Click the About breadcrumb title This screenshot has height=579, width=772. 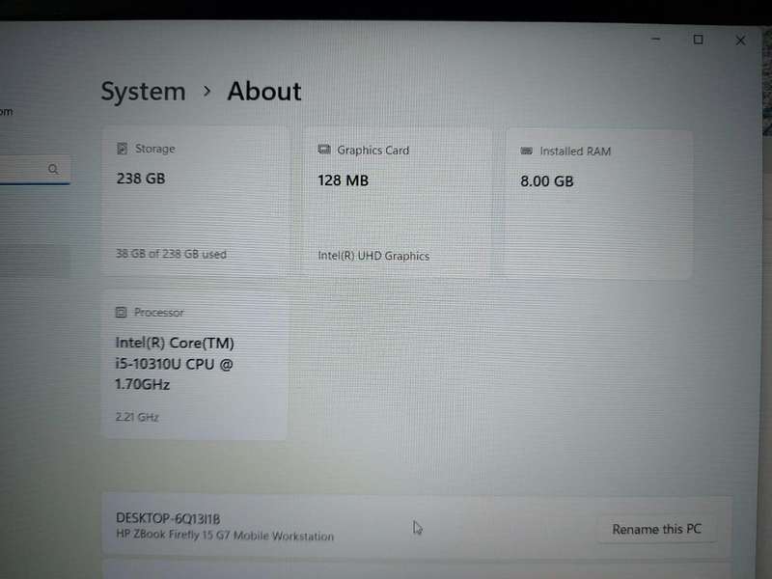pos(264,92)
